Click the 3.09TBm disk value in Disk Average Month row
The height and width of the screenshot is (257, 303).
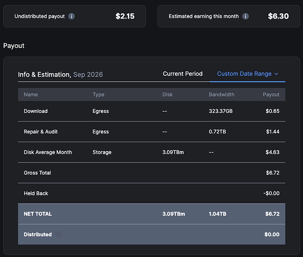[173, 152]
